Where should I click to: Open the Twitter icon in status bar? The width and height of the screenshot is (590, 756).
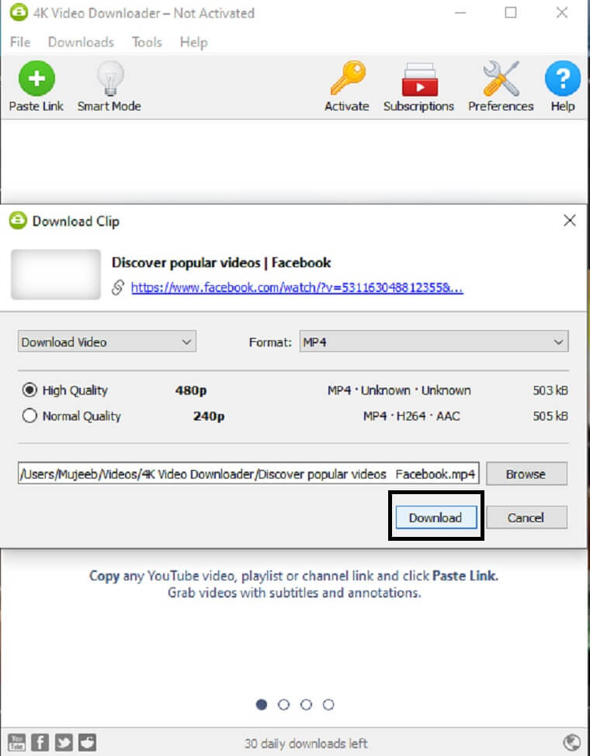pyautogui.click(x=64, y=742)
